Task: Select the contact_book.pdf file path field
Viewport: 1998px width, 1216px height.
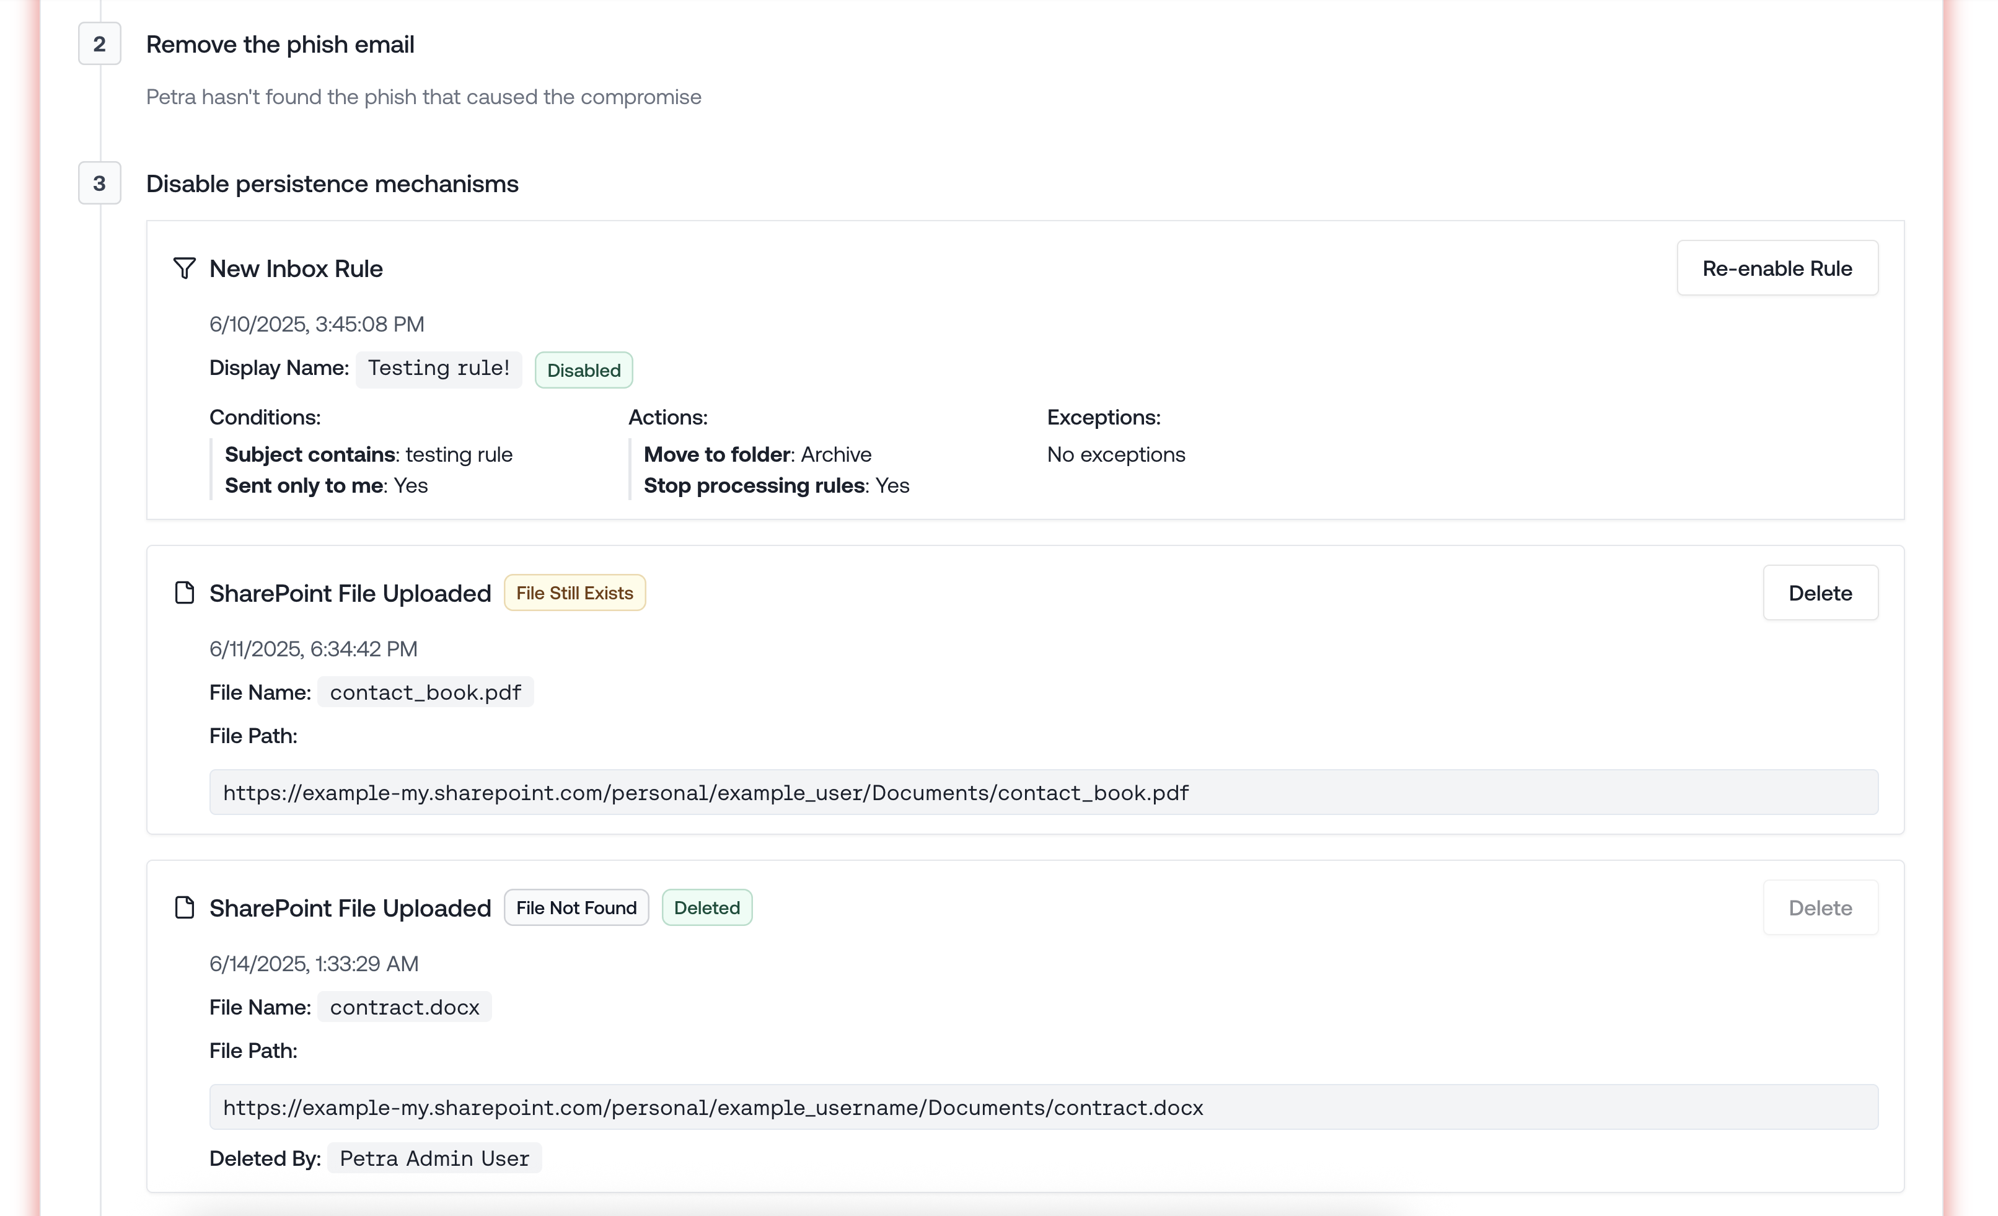Action: [x=1043, y=793]
